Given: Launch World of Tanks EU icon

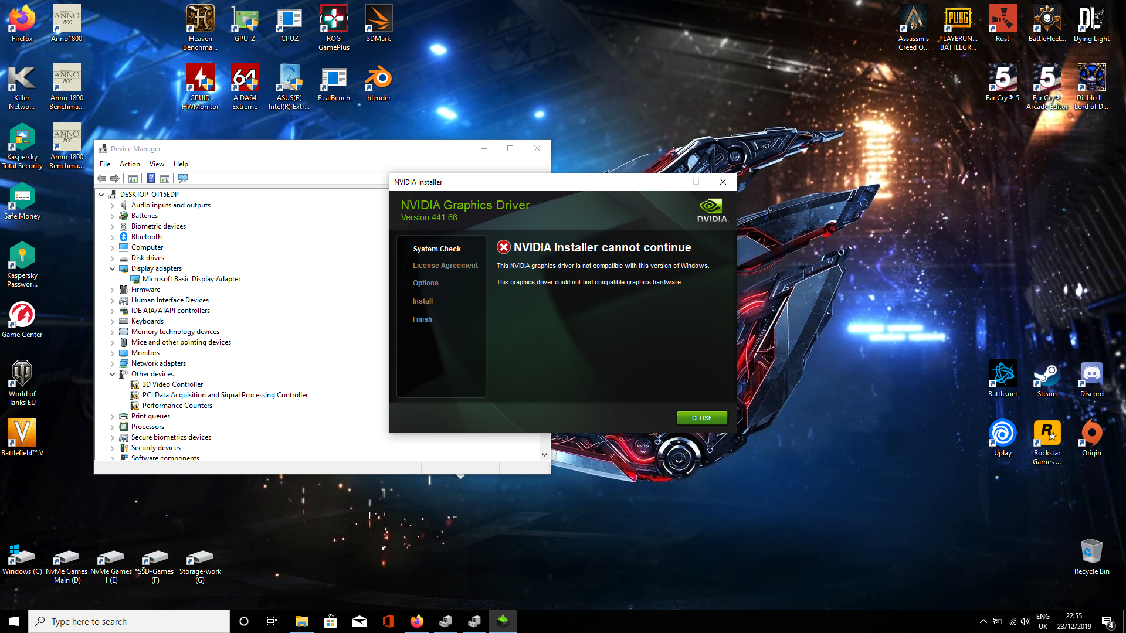Looking at the screenshot, I should pos(22,383).
